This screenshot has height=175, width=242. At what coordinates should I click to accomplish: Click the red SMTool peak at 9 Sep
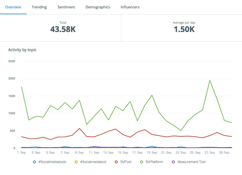[x=80, y=128]
